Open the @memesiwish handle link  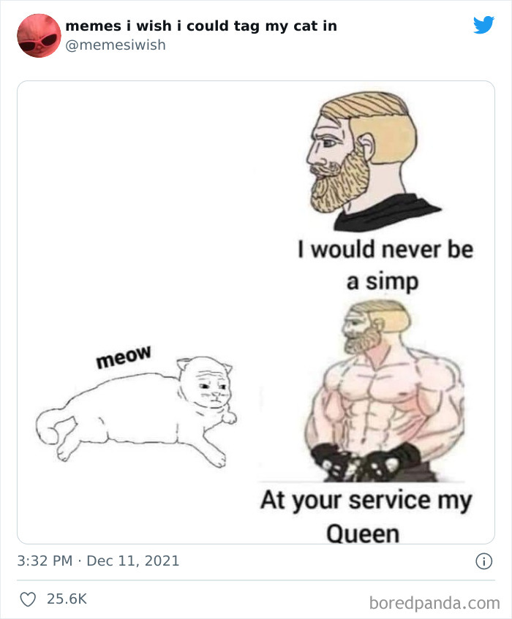(x=116, y=45)
